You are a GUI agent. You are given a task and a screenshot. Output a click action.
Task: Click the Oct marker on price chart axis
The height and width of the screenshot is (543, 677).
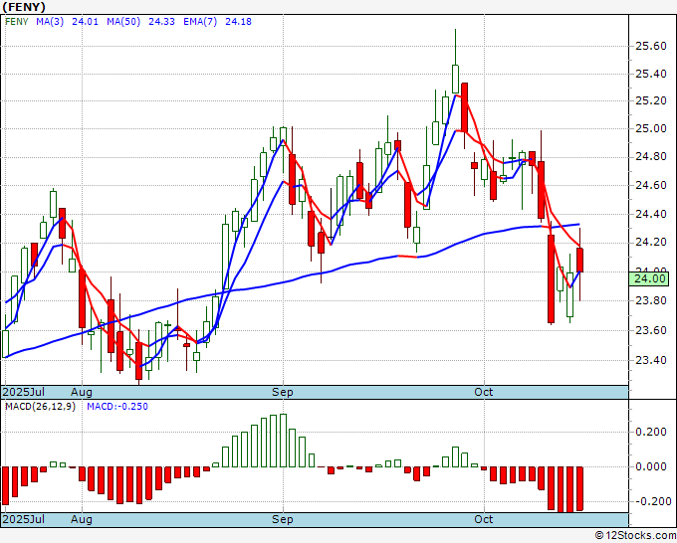tap(484, 392)
